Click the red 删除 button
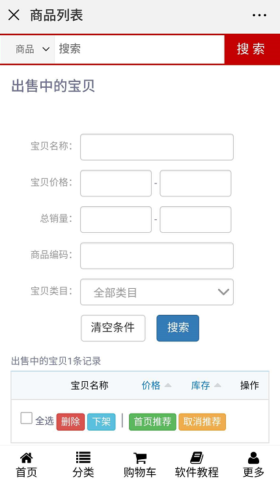 coord(70,422)
